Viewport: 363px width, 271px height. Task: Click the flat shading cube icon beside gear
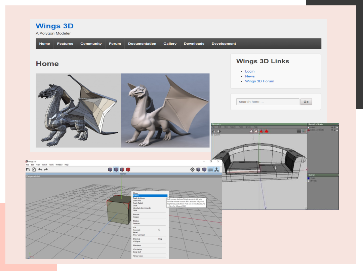pos(198,169)
